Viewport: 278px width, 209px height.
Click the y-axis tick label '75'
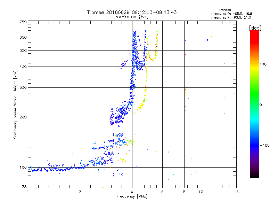click(24, 187)
